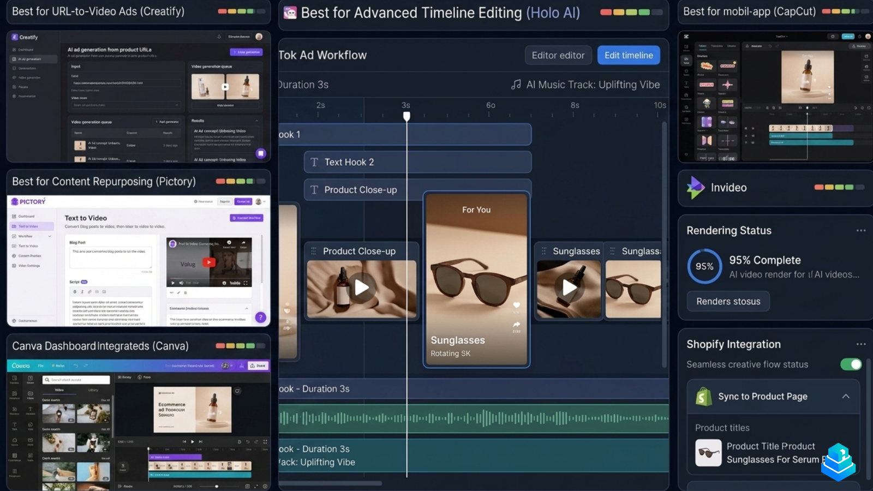Play the Canva preview video
873x491 pixels.
click(x=192, y=441)
